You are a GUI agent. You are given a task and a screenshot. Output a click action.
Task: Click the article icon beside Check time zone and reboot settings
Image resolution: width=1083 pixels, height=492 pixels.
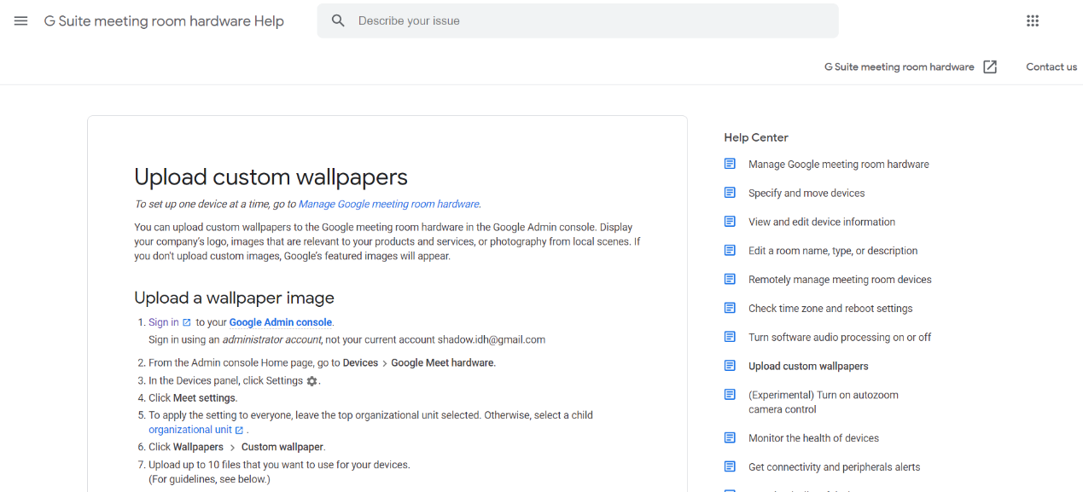click(730, 308)
